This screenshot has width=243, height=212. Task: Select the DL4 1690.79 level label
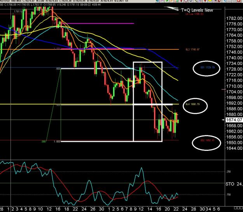click(x=192, y=104)
